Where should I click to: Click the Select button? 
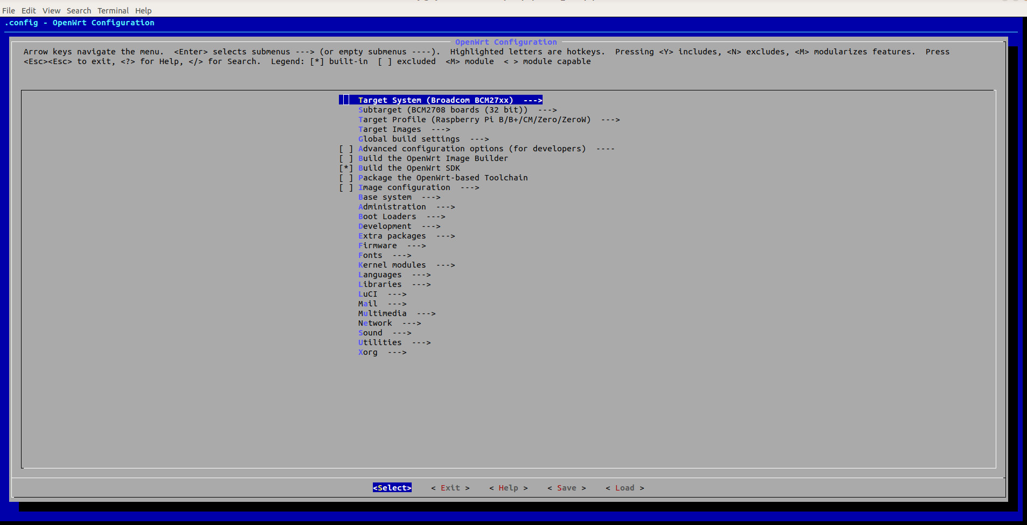click(x=392, y=488)
